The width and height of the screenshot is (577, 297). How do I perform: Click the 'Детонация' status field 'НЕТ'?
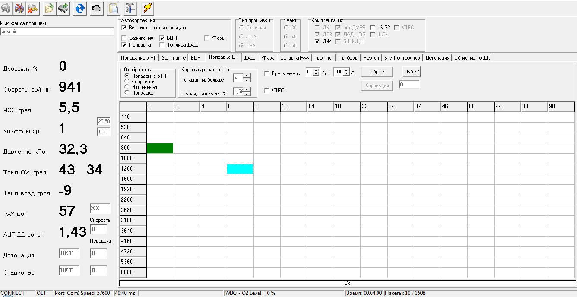click(x=69, y=253)
